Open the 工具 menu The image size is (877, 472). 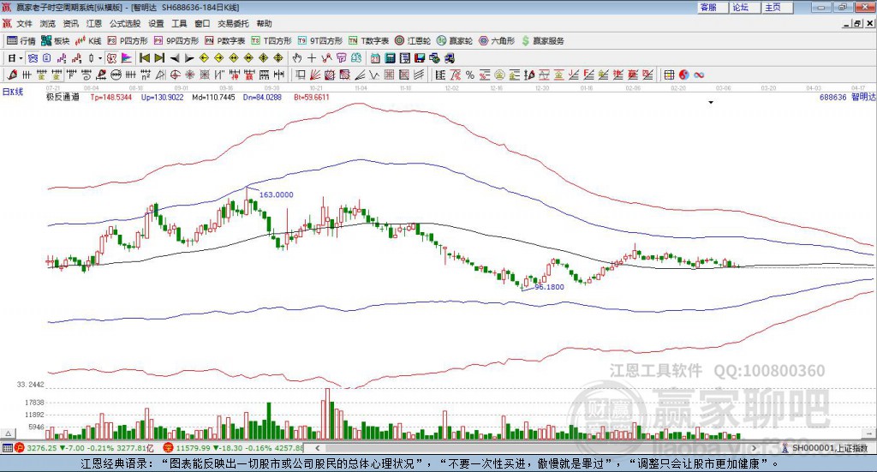[x=179, y=23]
